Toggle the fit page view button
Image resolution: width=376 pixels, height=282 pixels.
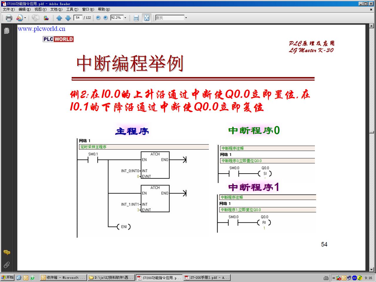pos(146,18)
